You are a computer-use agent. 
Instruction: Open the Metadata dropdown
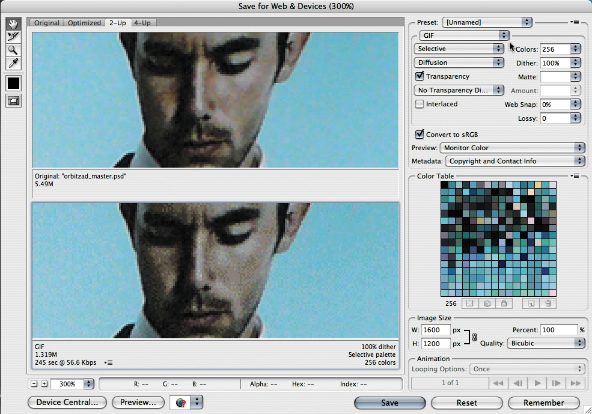(x=515, y=161)
